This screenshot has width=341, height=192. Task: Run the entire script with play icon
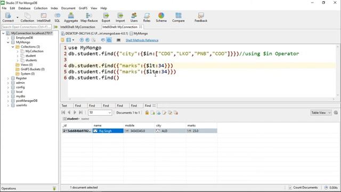pos(82,40)
